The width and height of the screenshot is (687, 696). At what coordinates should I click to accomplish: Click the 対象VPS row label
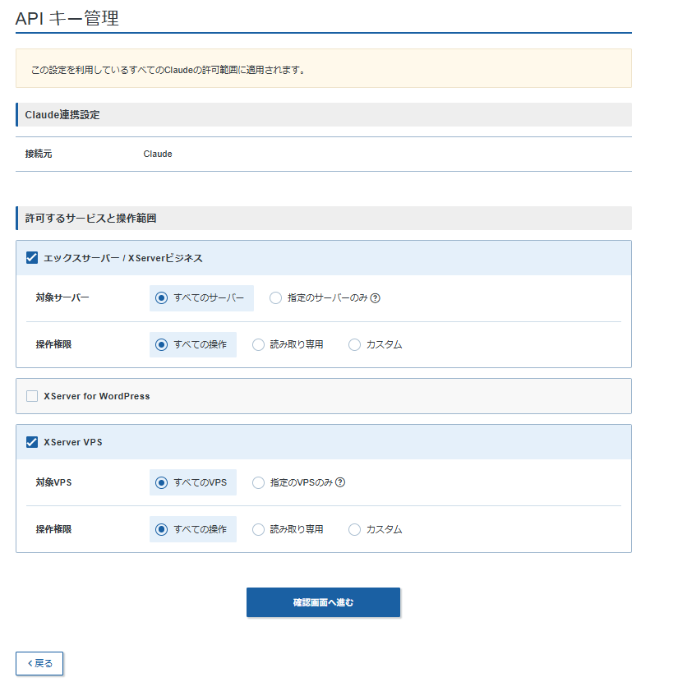click(53, 482)
